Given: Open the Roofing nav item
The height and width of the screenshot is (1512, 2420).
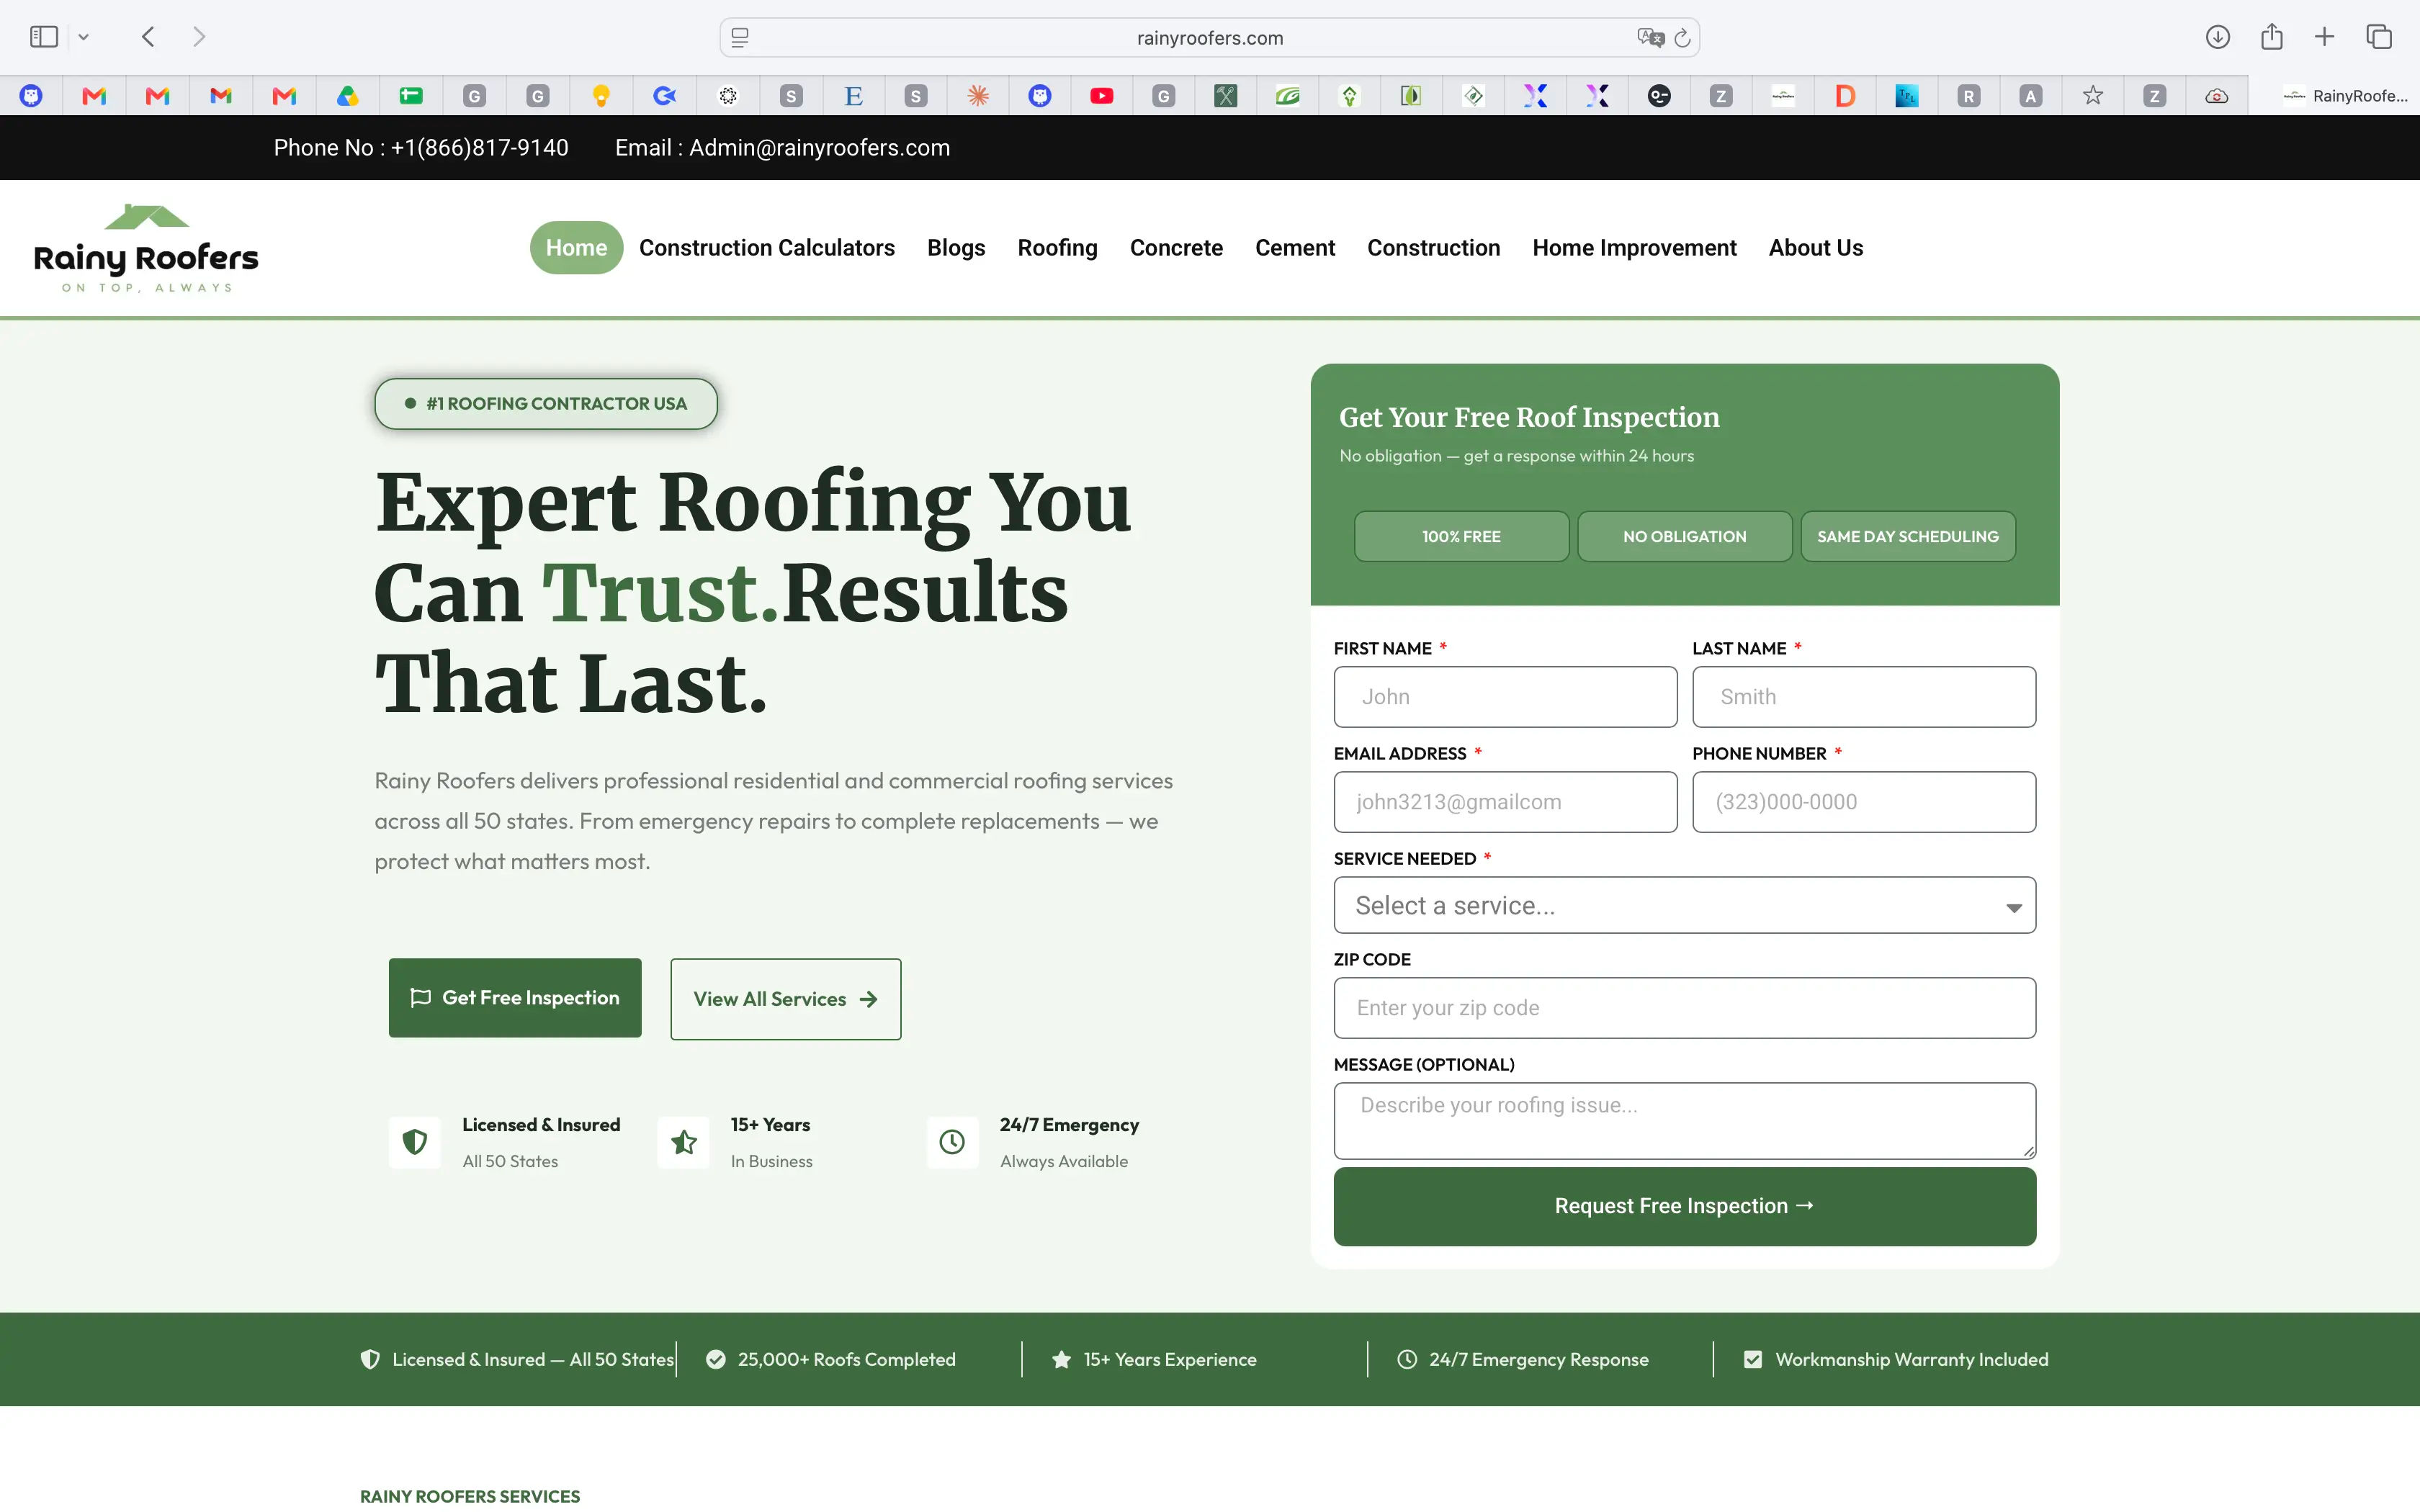Looking at the screenshot, I should coord(1057,248).
